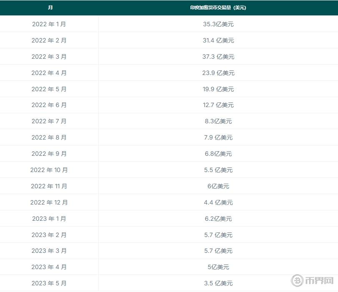Select the 2022 年 1 月 month cell
This screenshot has height=292, width=338.
coord(49,24)
